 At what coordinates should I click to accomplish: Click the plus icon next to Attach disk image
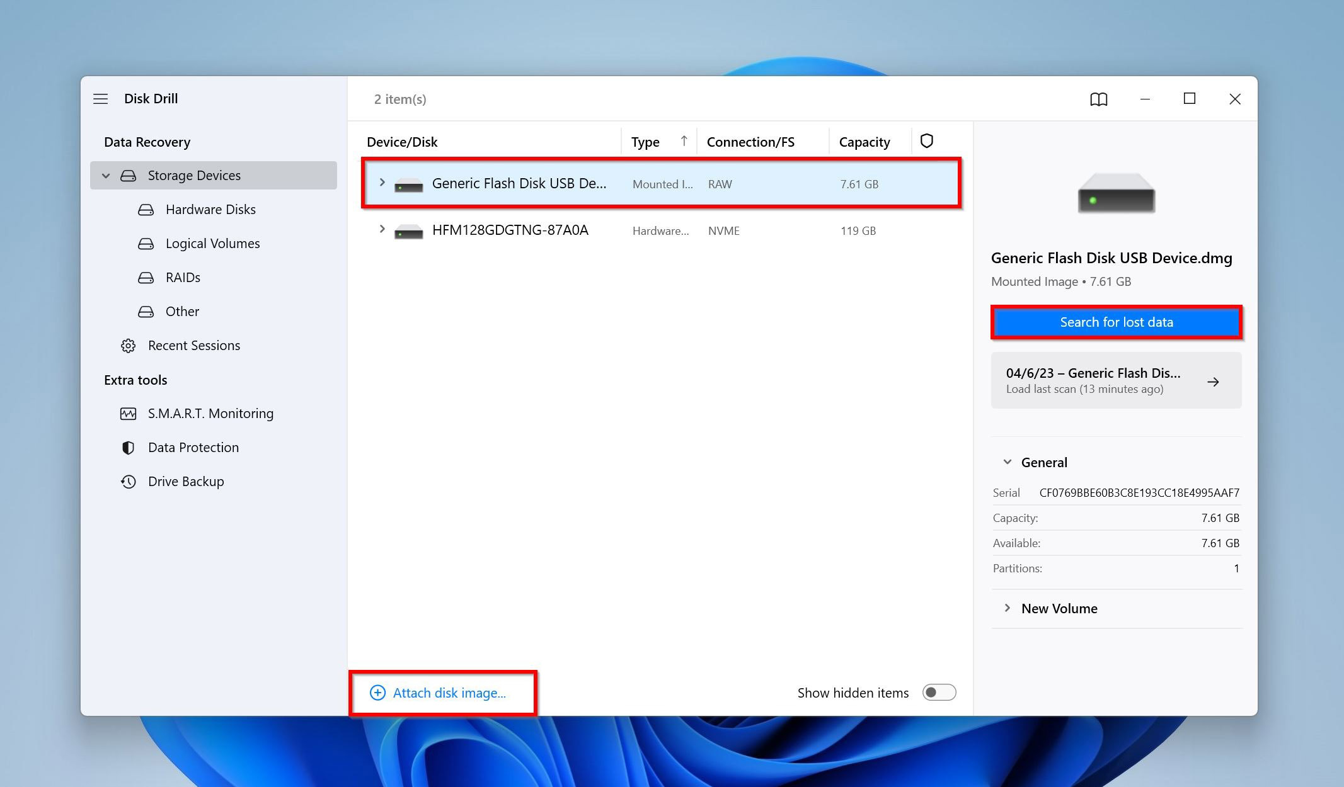click(377, 693)
